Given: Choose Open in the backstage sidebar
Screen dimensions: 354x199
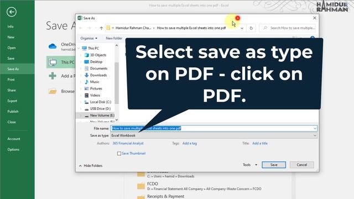Looking at the screenshot, I should point(12,48).
